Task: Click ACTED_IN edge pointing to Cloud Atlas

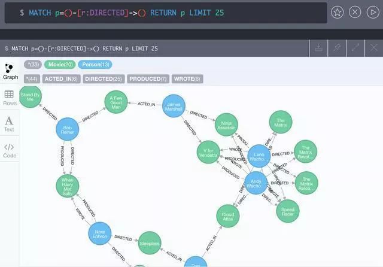Action: tap(211, 243)
